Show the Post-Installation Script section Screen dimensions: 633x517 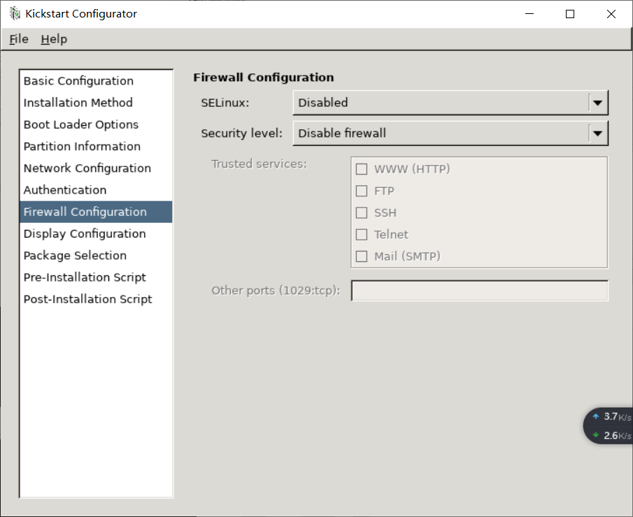87,299
